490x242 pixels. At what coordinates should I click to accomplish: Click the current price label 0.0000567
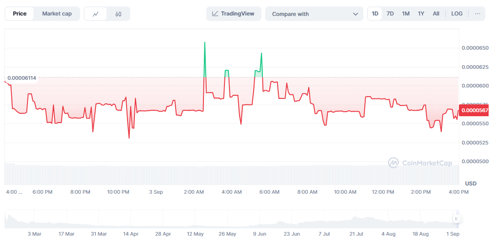pos(474,110)
